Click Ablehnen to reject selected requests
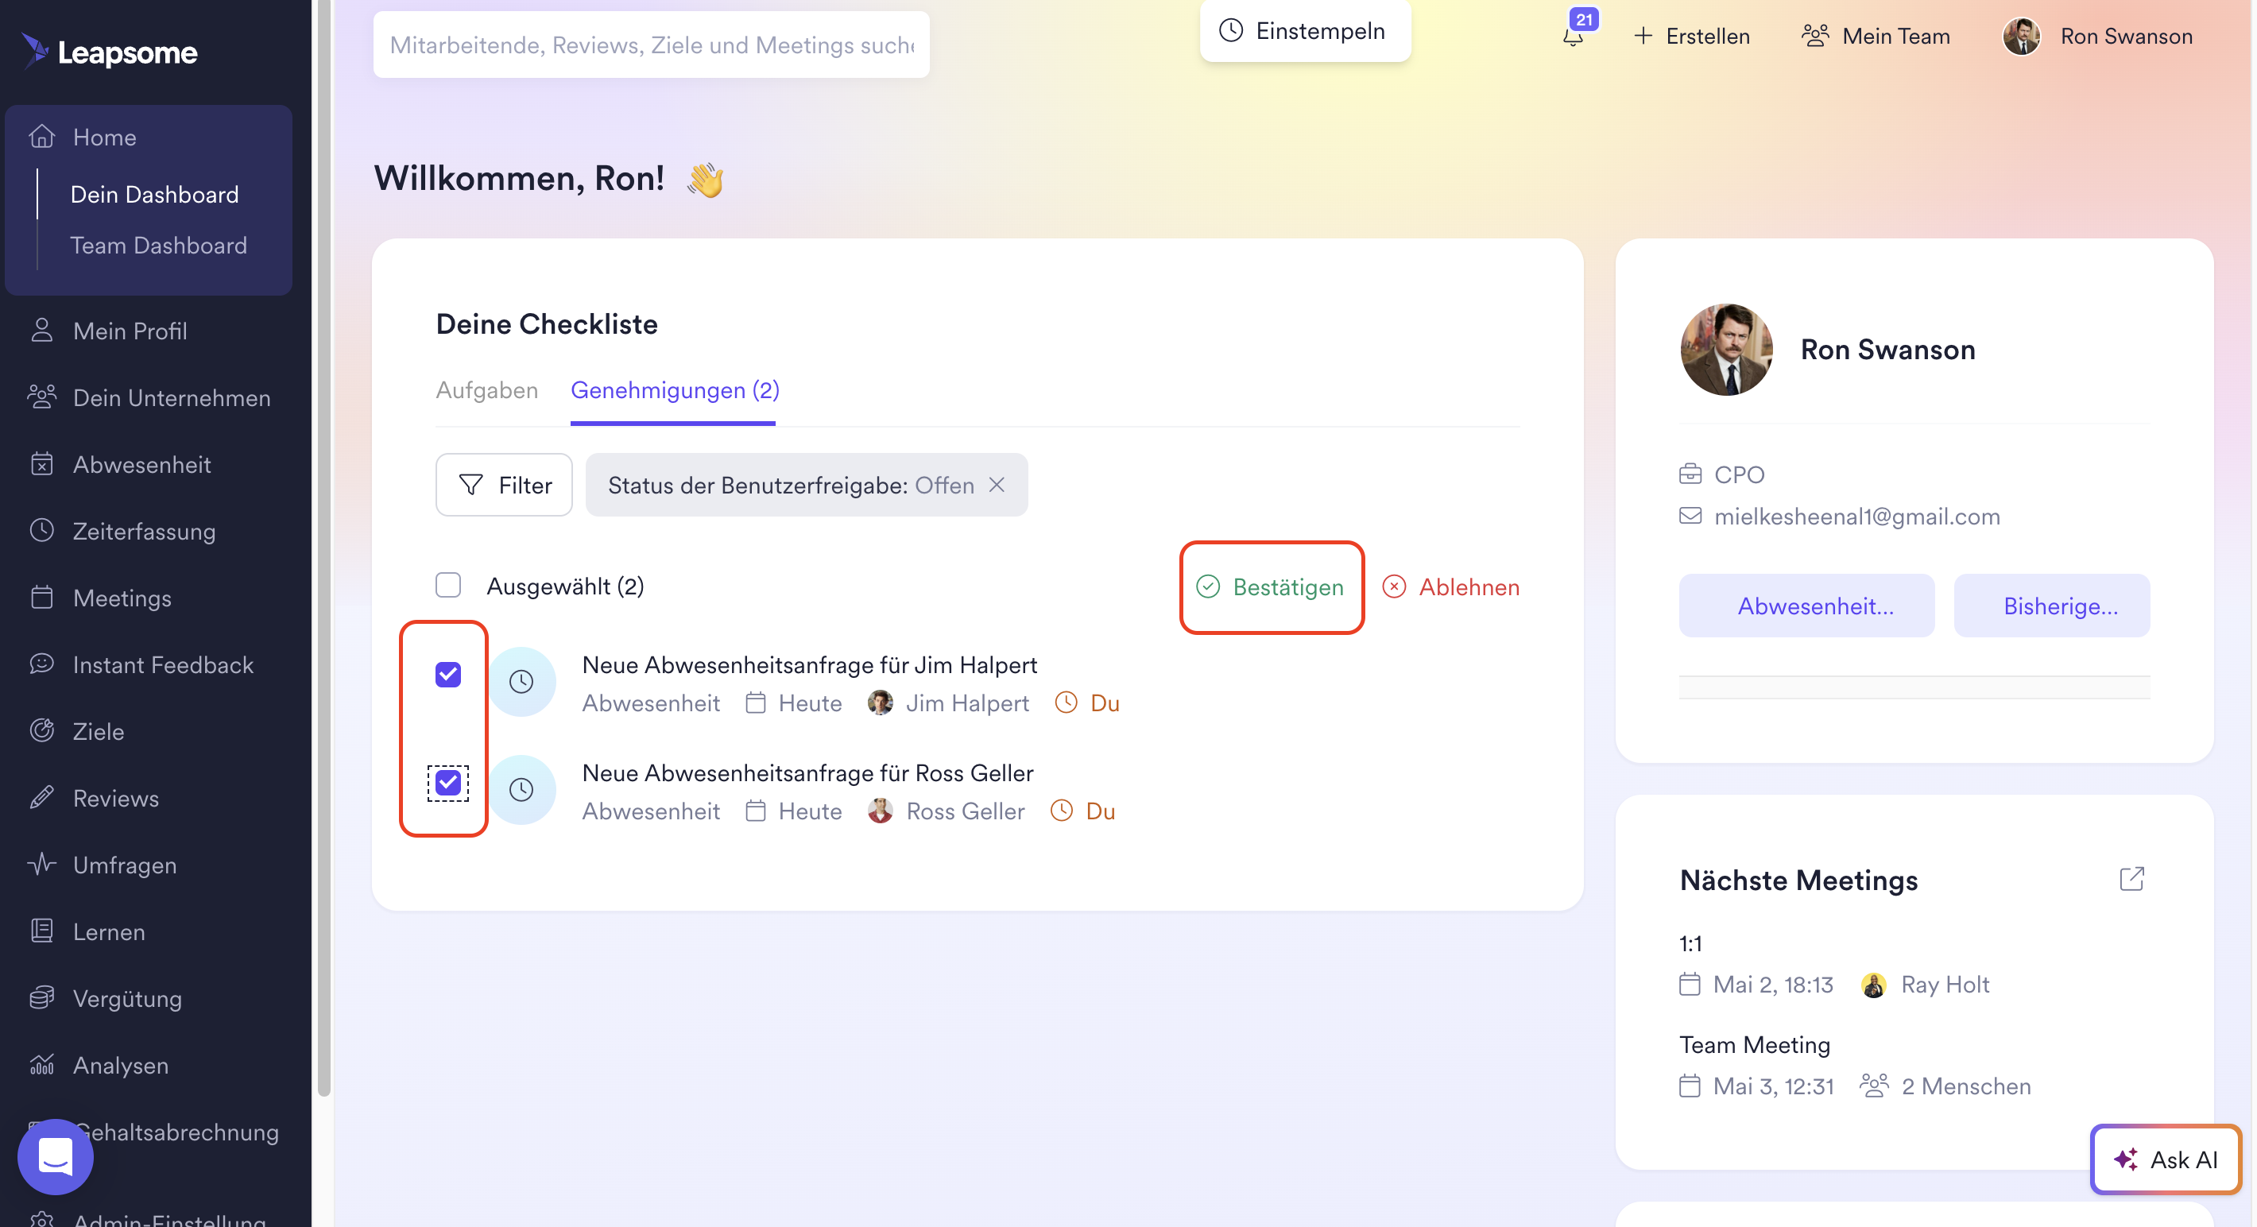Image resolution: width=2257 pixels, height=1227 pixels. (1452, 586)
